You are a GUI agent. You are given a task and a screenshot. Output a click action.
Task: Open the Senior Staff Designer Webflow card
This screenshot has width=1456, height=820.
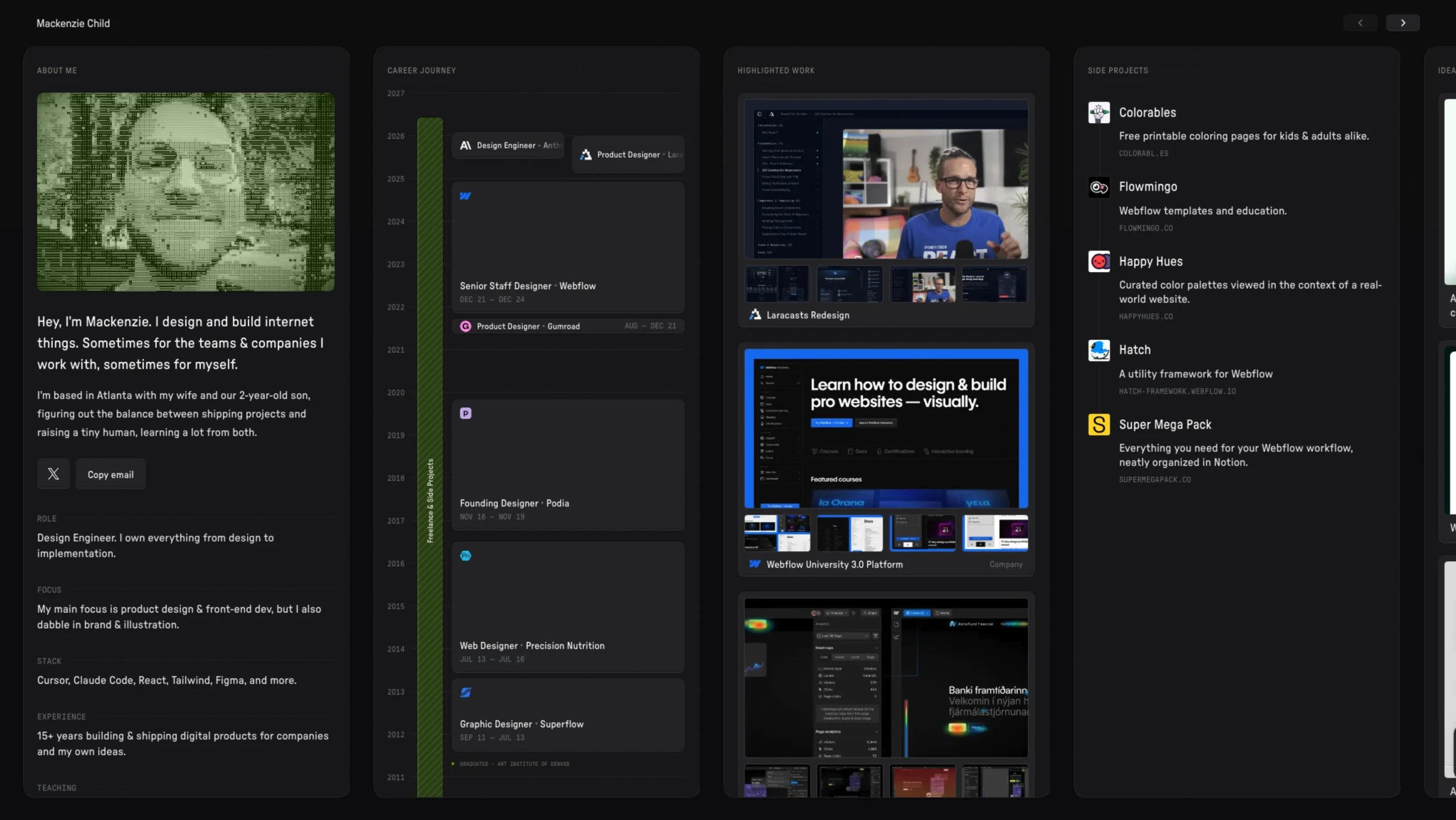568,248
